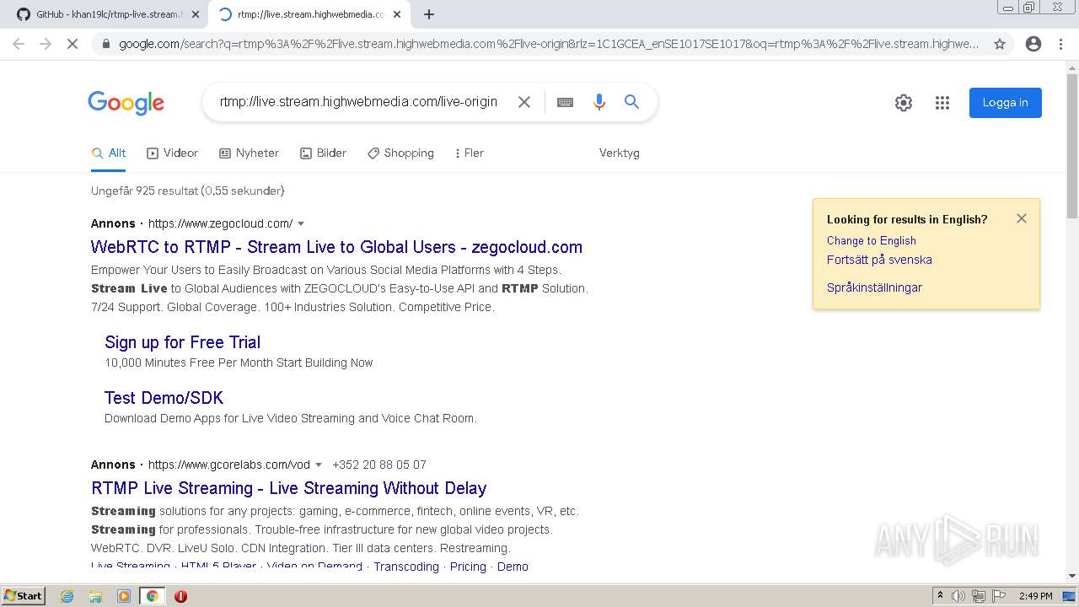Screen dimensions: 1079x607
Task: Show hidden system tray icons
Action: 940,596
